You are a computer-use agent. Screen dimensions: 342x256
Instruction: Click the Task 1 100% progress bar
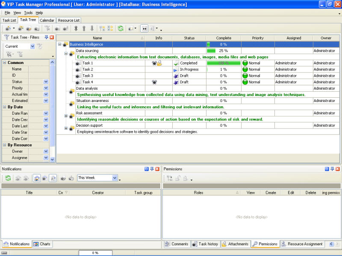point(224,63)
